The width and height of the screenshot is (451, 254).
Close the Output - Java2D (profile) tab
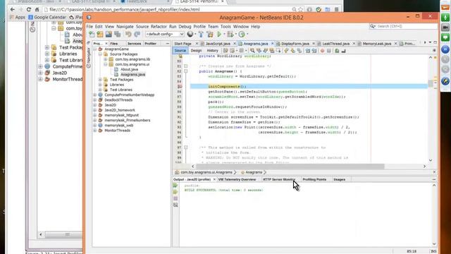[214, 179]
